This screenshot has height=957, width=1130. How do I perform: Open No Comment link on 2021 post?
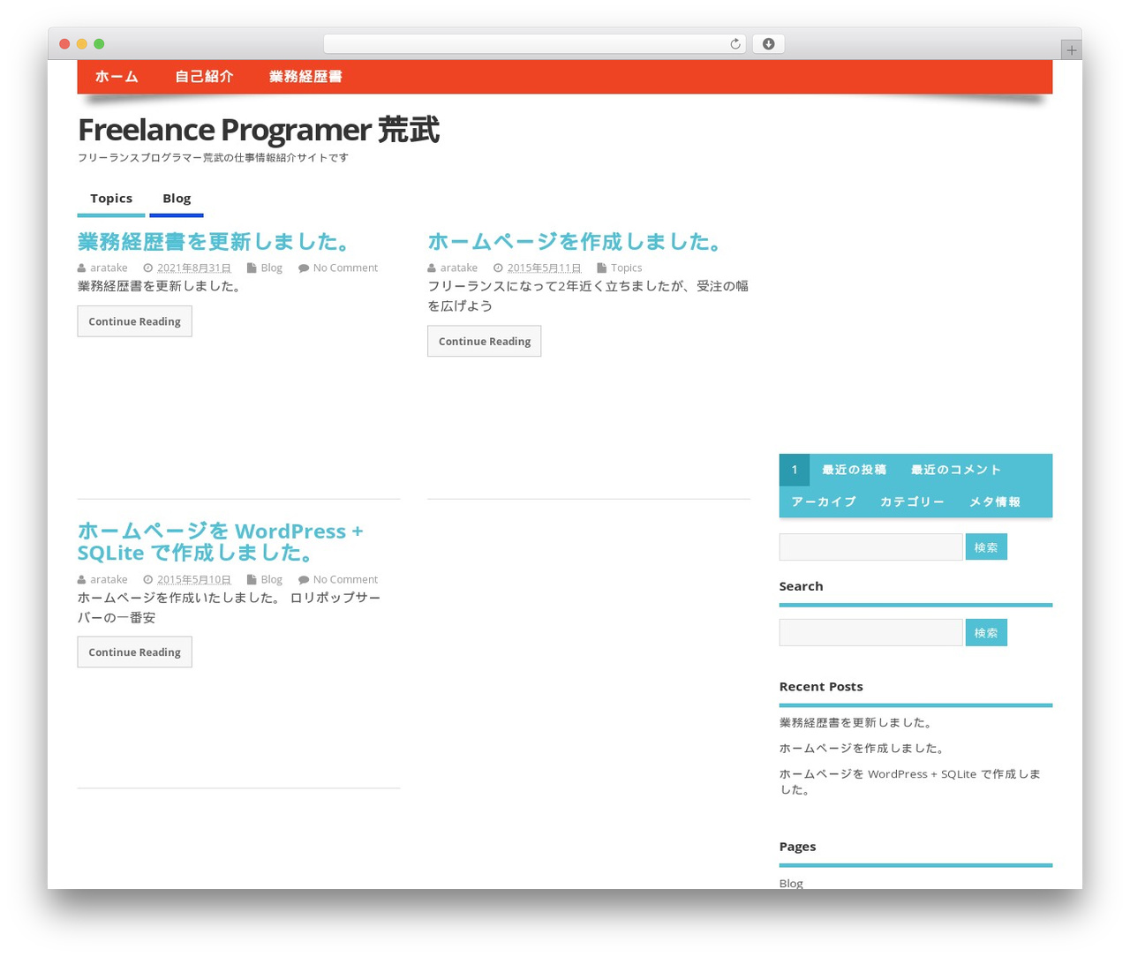click(345, 268)
